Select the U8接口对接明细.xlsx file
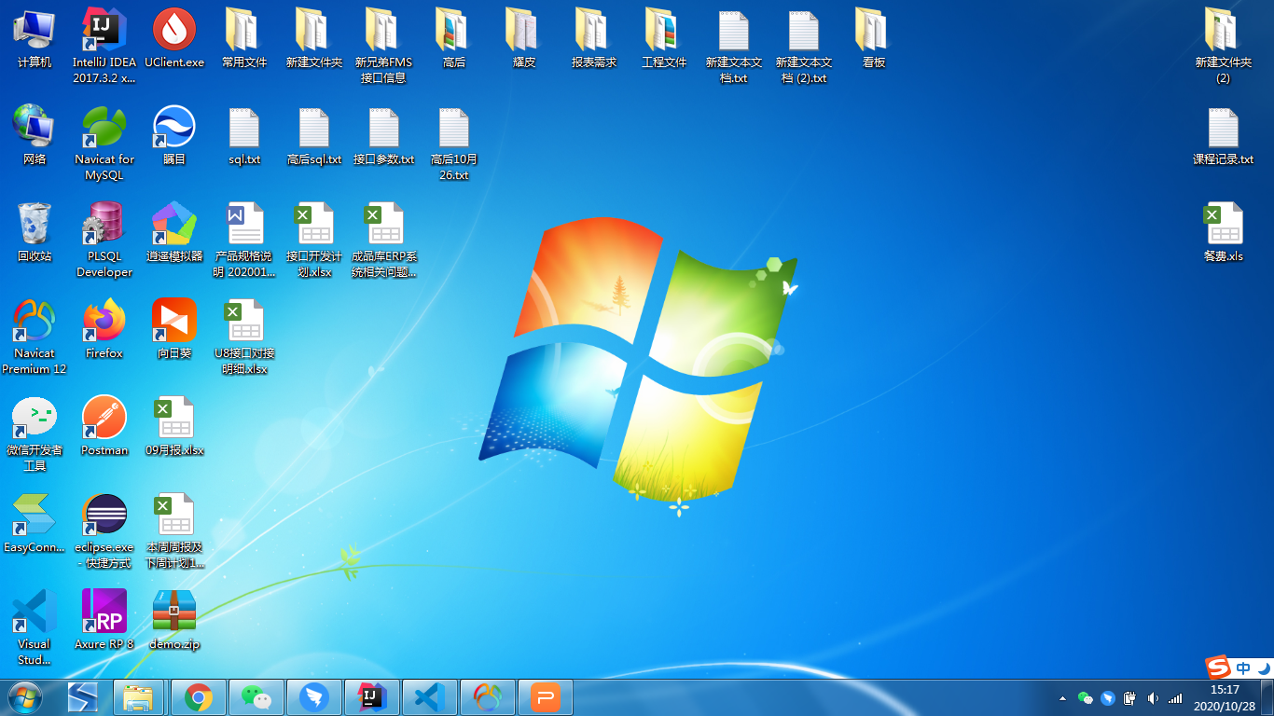The width and height of the screenshot is (1274, 716). (x=244, y=336)
